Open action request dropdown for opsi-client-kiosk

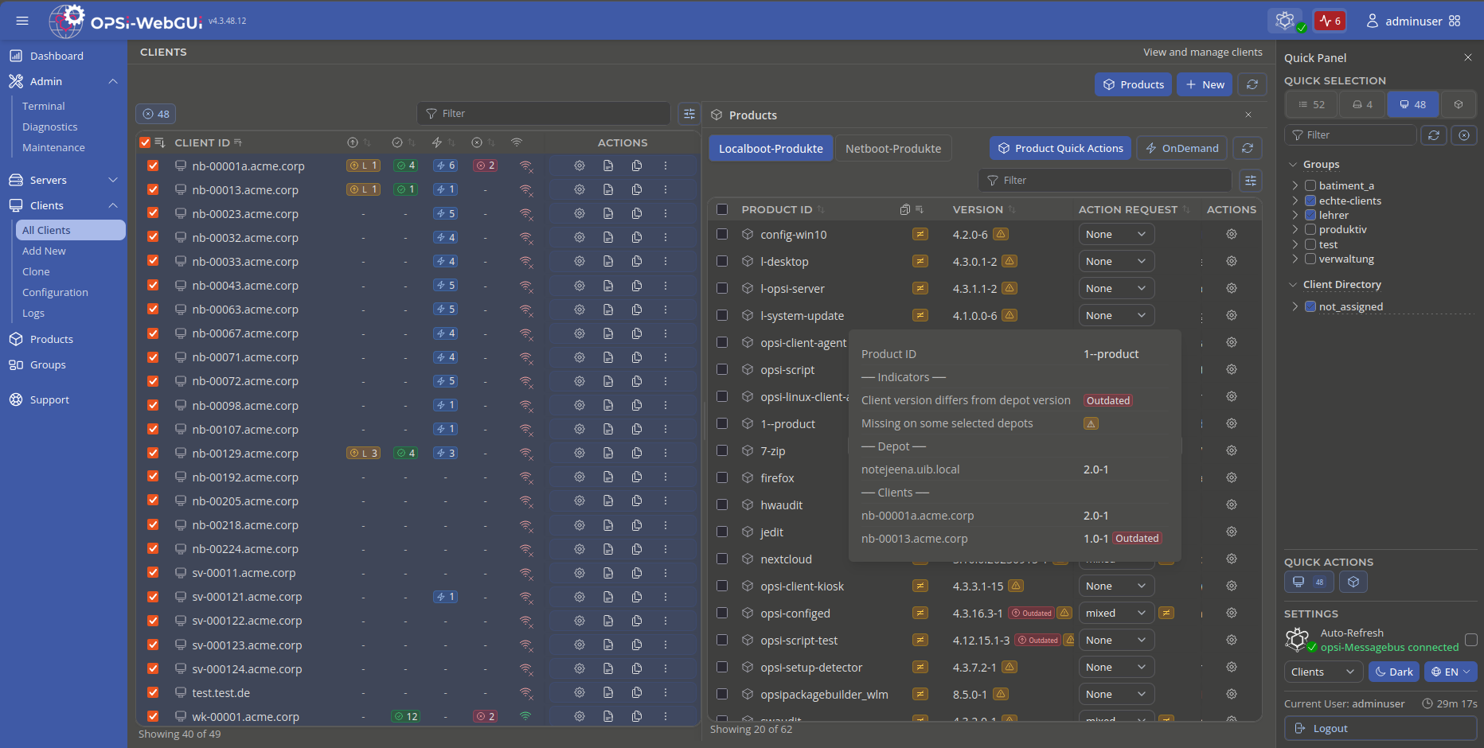click(x=1116, y=586)
